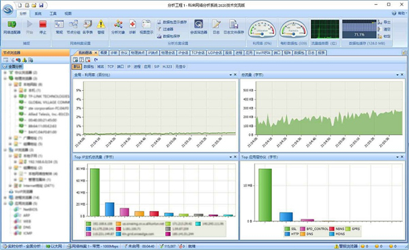The width and height of the screenshot is (409, 250).
Task: Open the 节点分组 node group icon
Action: coord(74,27)
